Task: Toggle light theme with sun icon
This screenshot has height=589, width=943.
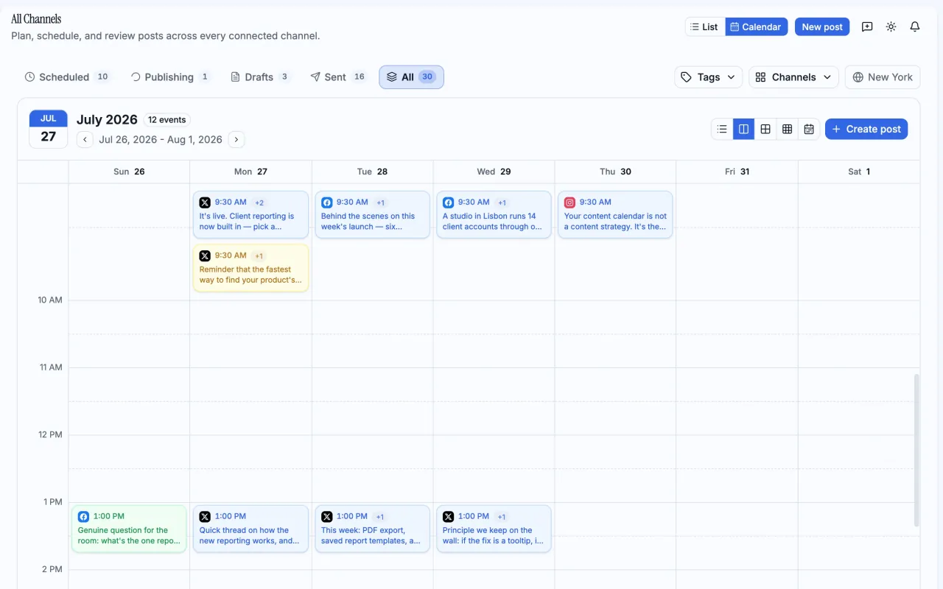Action: coord(891,27)
